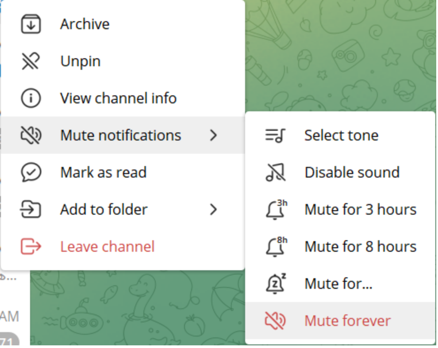Choose Mute for 8 hours
This screenshot has width=438, height=348.
tap(340, 246)
